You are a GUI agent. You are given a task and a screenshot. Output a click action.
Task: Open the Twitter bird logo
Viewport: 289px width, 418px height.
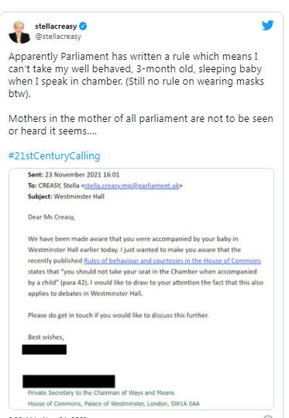tap(267, 25)
